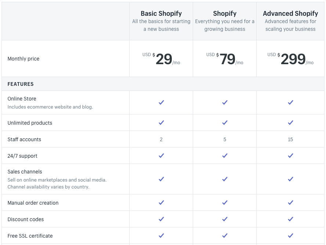Click the Manual order creation checkmark in the $79 plan column

[225, 202]
